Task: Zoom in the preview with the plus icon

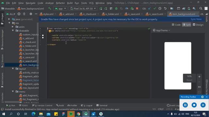Action: (x=199, y=77)
